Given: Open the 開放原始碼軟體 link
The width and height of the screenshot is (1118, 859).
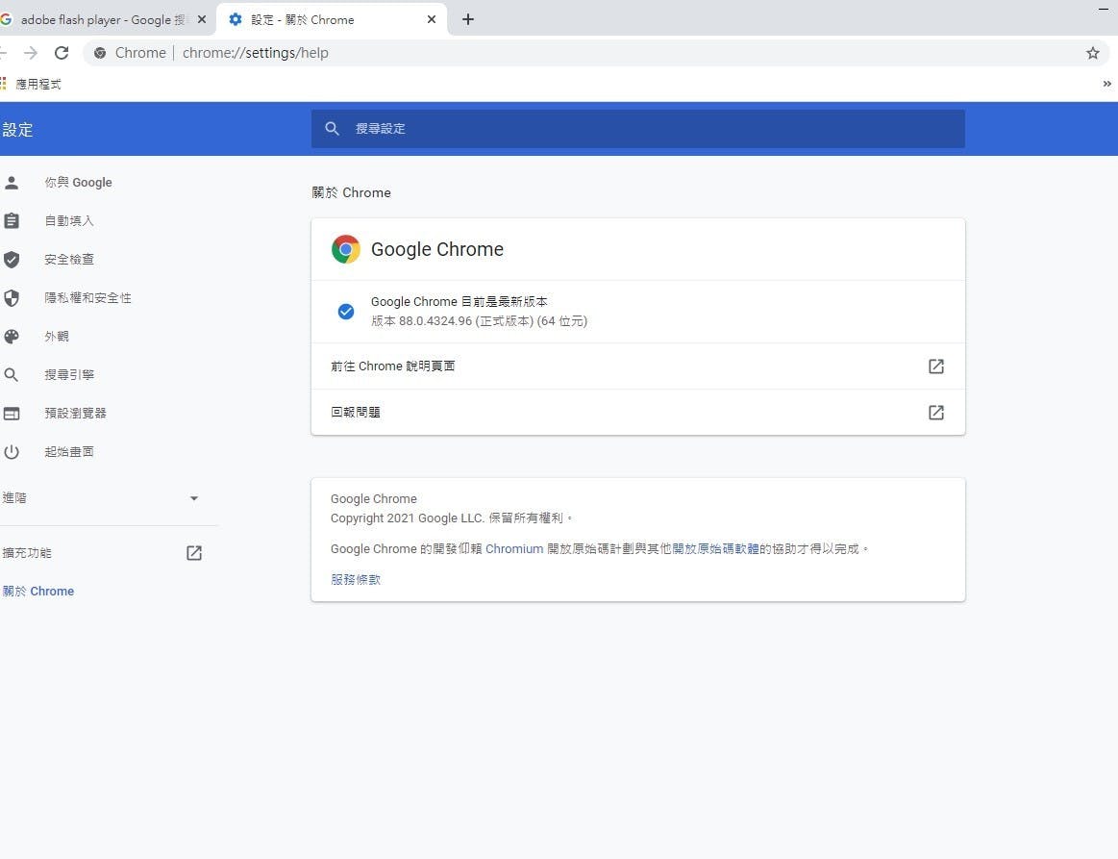Looking at the screenshot, I should [715, 549].
